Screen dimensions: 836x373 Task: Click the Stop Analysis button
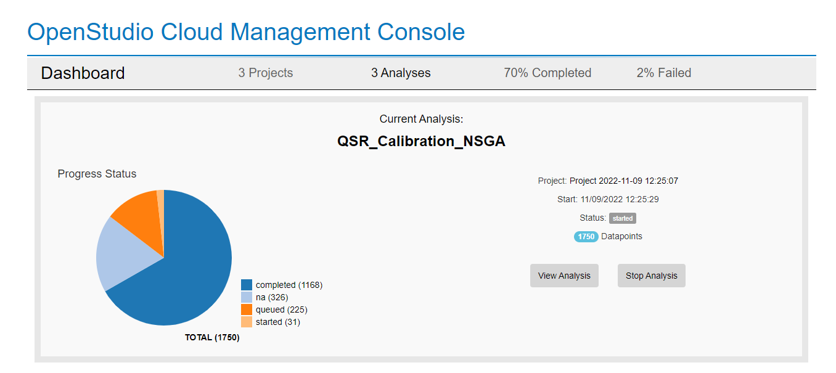click(651, 276)
